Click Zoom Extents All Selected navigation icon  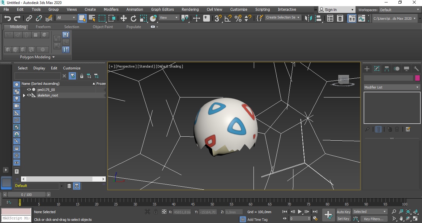point(416,212)
